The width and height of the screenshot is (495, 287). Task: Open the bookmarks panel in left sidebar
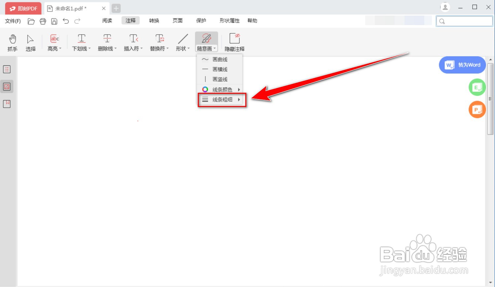click(7, 104)
